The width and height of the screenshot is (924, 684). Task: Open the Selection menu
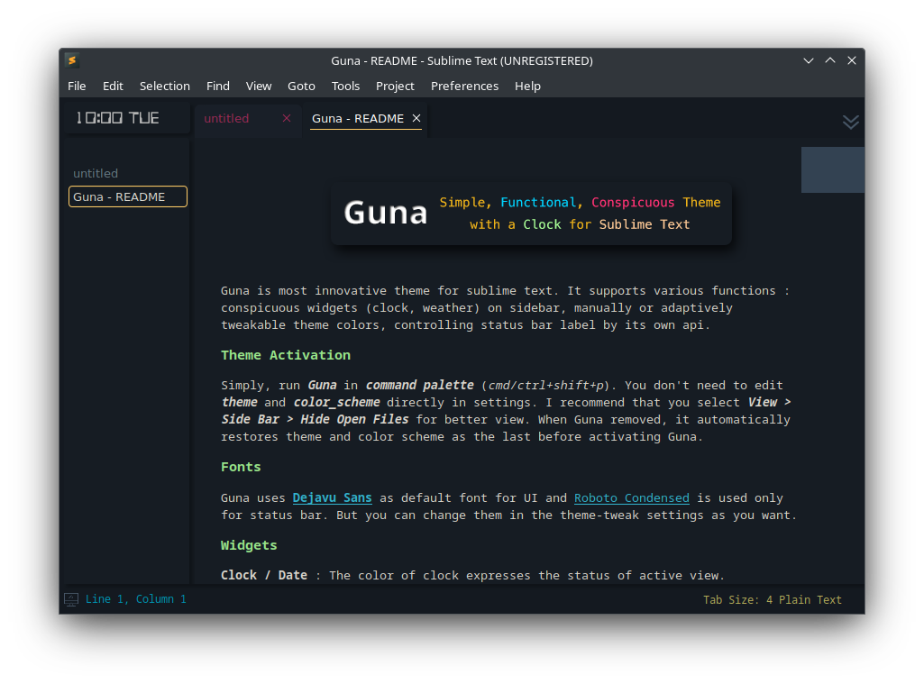pos(165,86)
